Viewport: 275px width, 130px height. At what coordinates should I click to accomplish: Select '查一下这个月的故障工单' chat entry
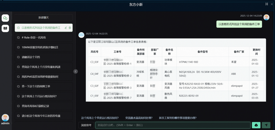(44, 86)
